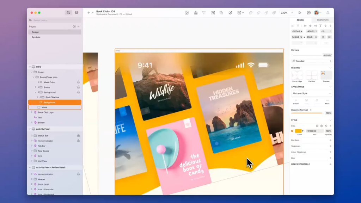This screenshot has height=203, width=361.
Task: Select the Mask layer row
Action: (x=55, y=107)
